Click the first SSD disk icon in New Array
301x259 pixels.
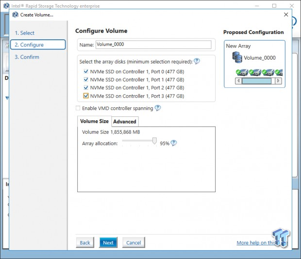click(242, 72)
